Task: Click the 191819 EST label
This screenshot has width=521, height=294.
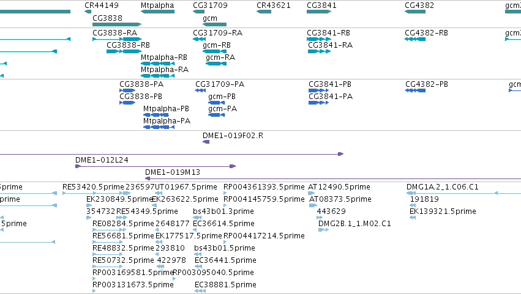Action: [x=424, y=199]
